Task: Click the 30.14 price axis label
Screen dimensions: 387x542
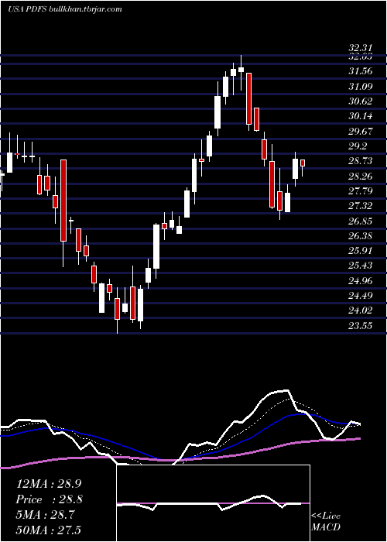Action: click(361, 116)
